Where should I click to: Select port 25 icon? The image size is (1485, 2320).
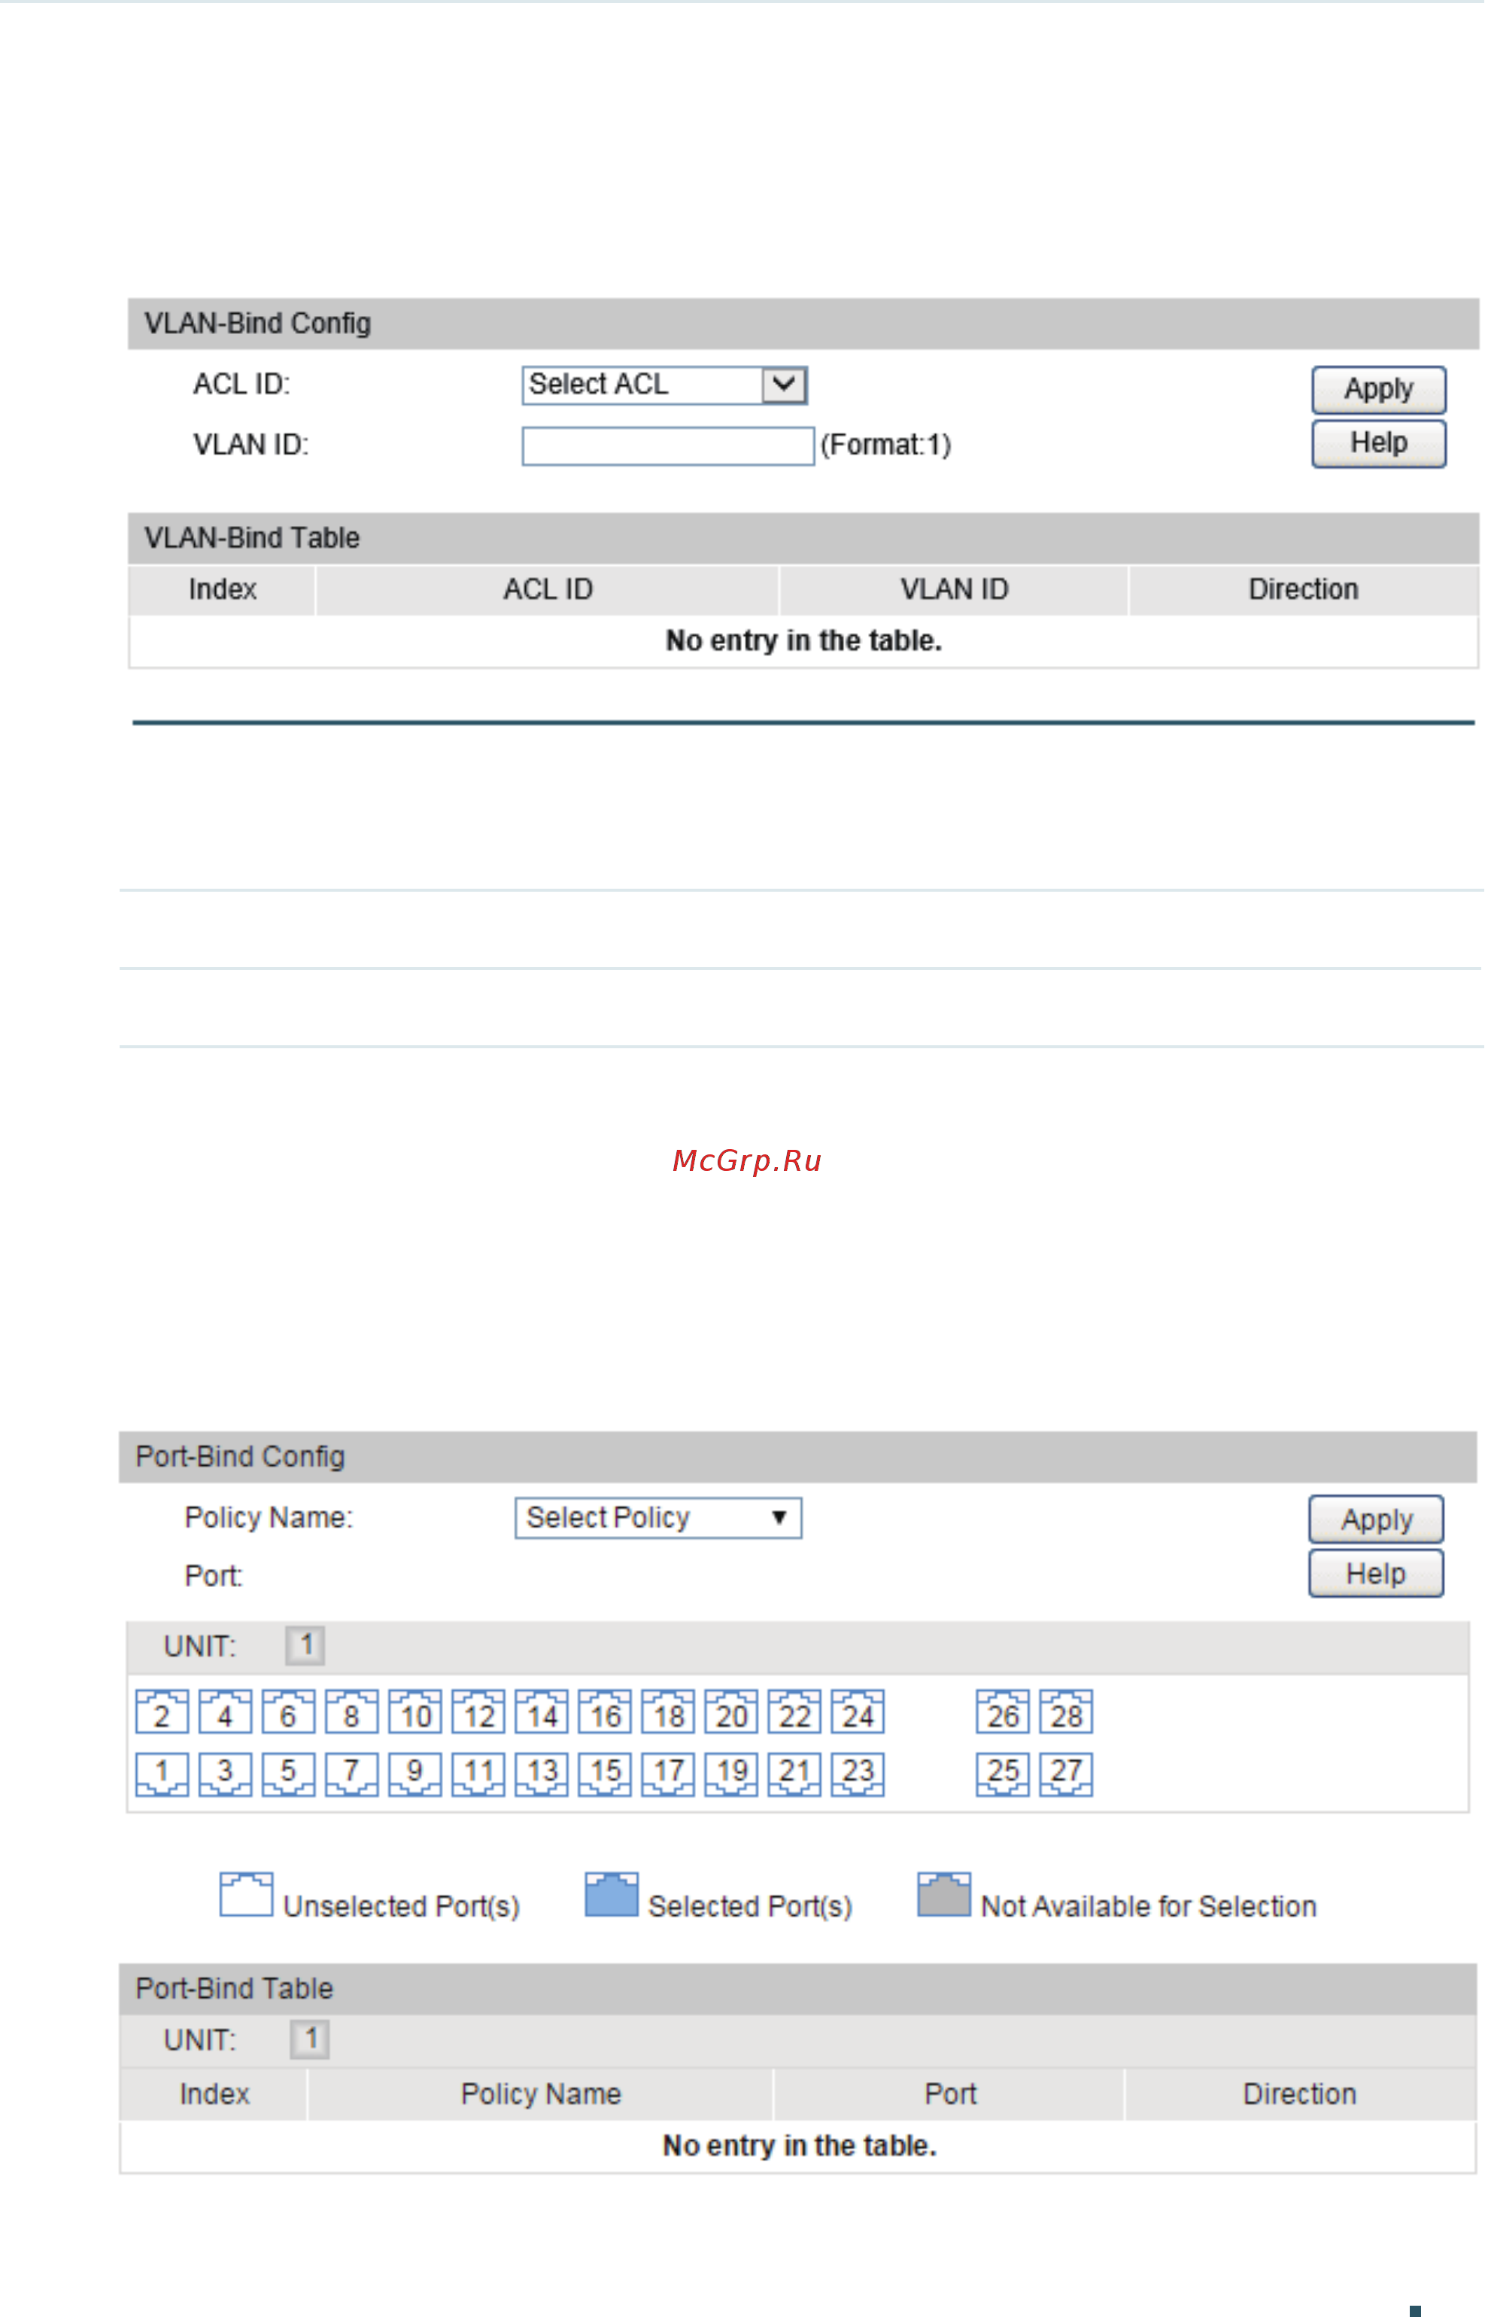click(1003, 1775)
